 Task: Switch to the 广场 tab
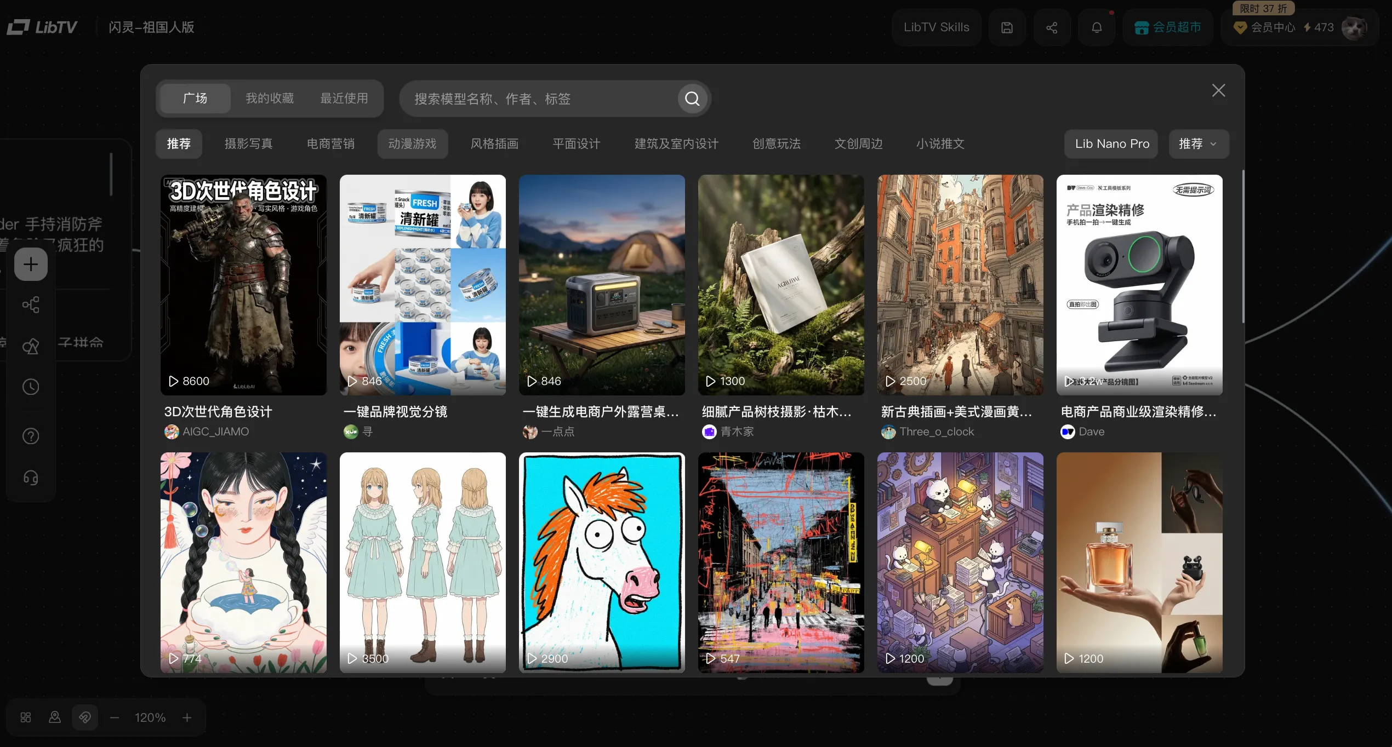tap(195, 99)
